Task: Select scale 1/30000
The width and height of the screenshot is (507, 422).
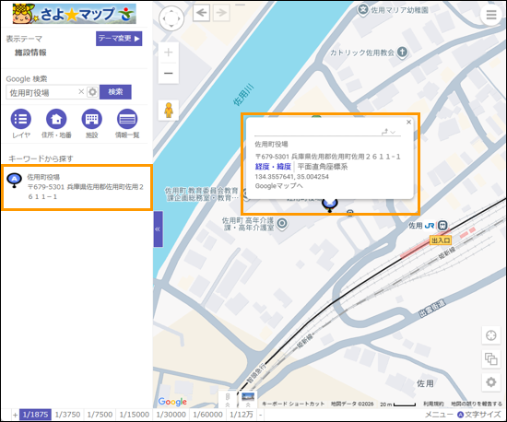Action: (171, 415)
